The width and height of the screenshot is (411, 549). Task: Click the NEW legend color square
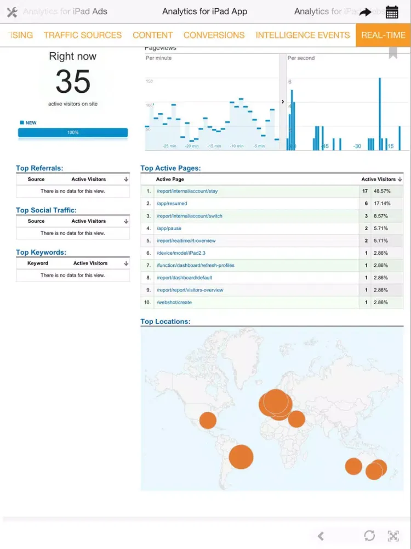22,122
